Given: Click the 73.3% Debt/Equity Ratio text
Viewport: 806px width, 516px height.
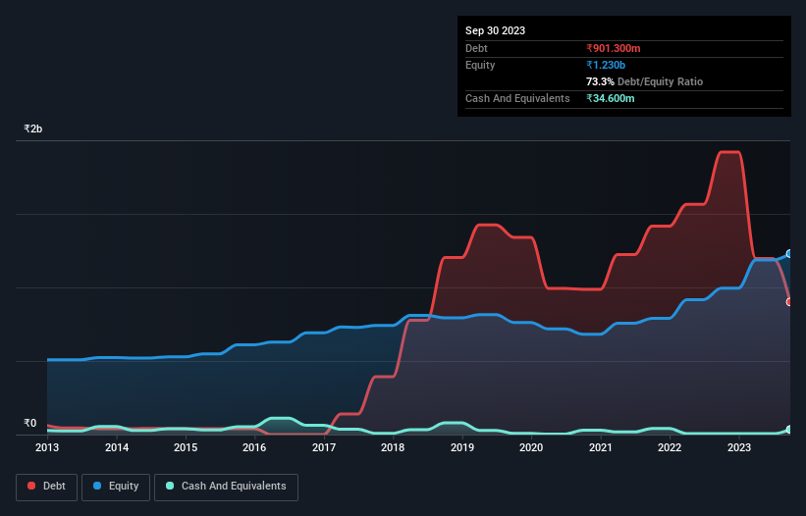Looking at the screenshot, I should 644,81.
